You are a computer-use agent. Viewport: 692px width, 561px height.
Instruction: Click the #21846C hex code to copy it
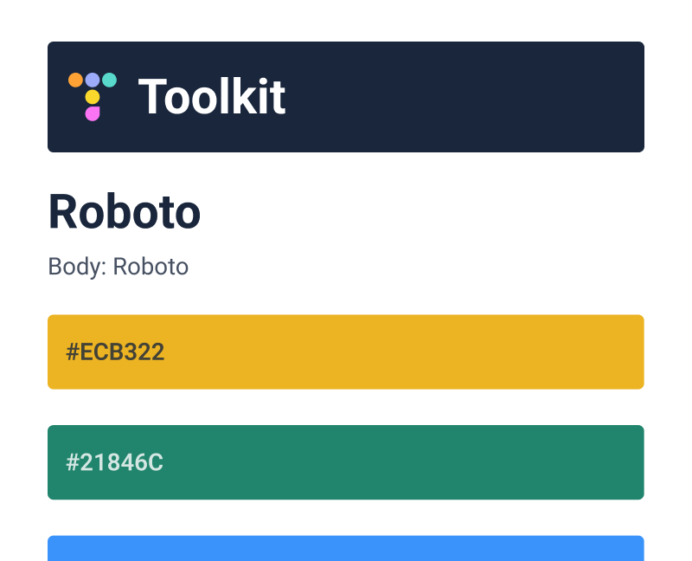pos(114,462)
